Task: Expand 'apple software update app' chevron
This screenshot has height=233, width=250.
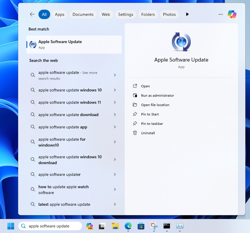Action: tap(115, 127)
